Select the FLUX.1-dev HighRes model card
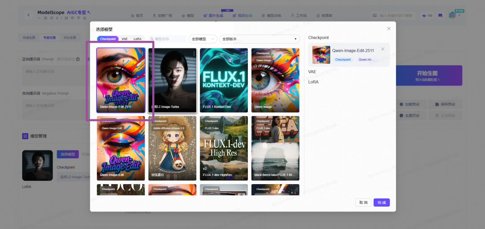 click(224, 148)
